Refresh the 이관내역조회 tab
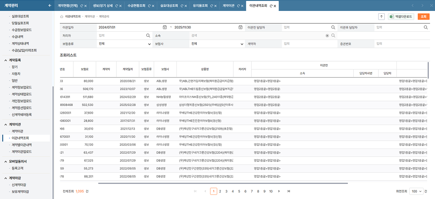 [270, 5]
